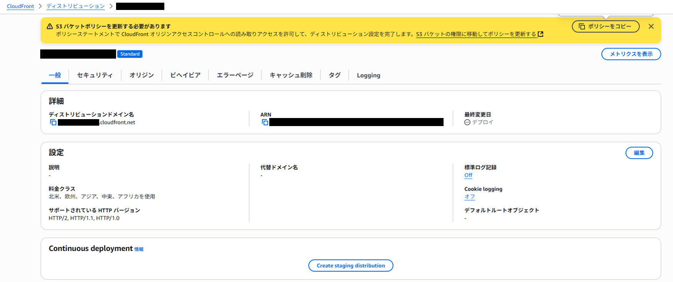Click Create staging distribution button
This screenshot has height=282, width=673.
(350, 266)
